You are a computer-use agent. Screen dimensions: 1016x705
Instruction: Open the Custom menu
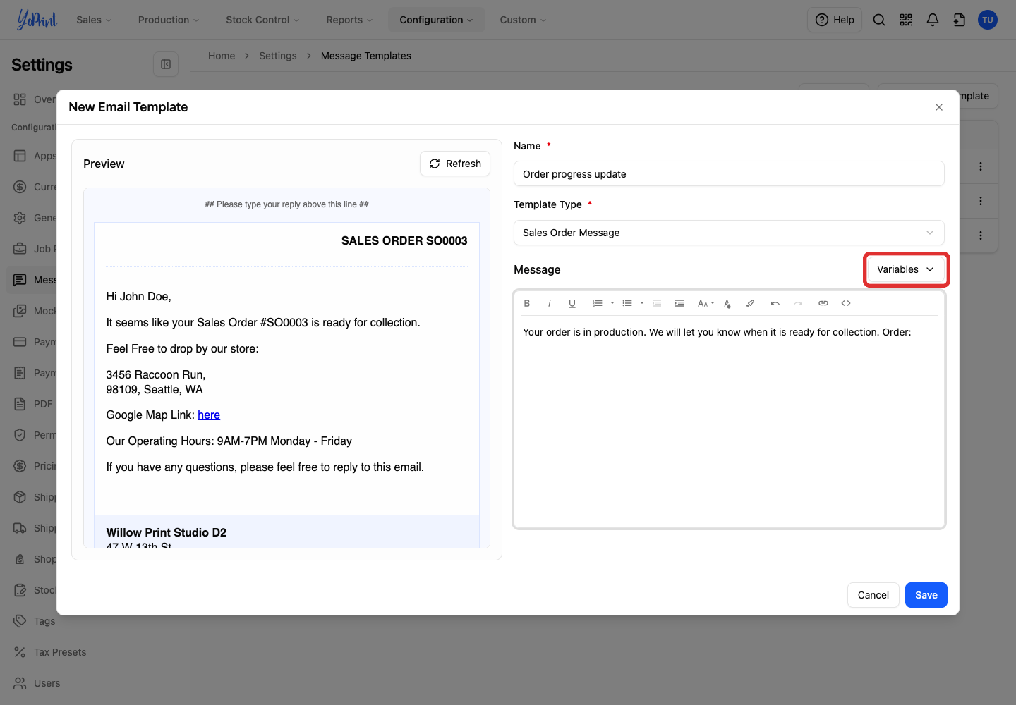[523, 20]
